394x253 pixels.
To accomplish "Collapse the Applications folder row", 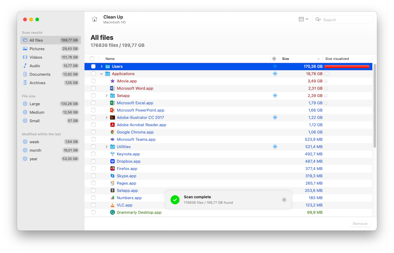I will pos(102,74).
